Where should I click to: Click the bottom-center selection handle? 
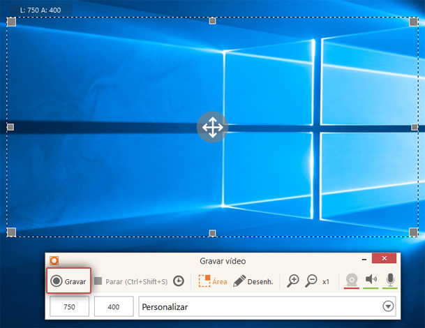point(212,233)
